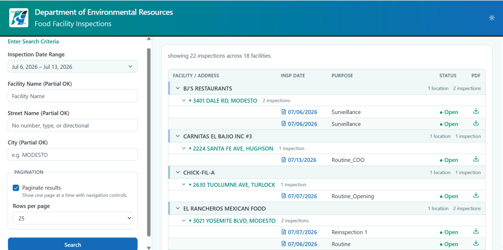Open the Inspection Date Range dropdown

73,67
